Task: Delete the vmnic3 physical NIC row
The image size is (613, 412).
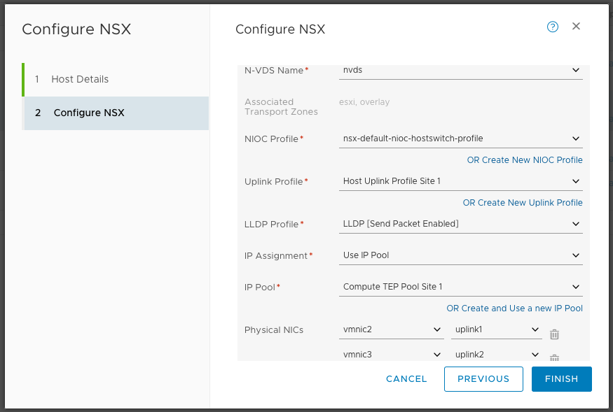Action: (x=554, y=358)
